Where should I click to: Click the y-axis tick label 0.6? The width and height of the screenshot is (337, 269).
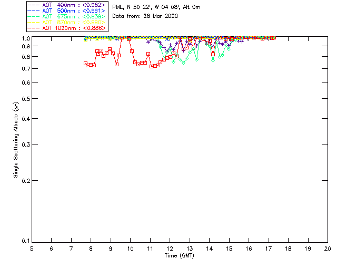pyautogui.click(x=26, y=82)
